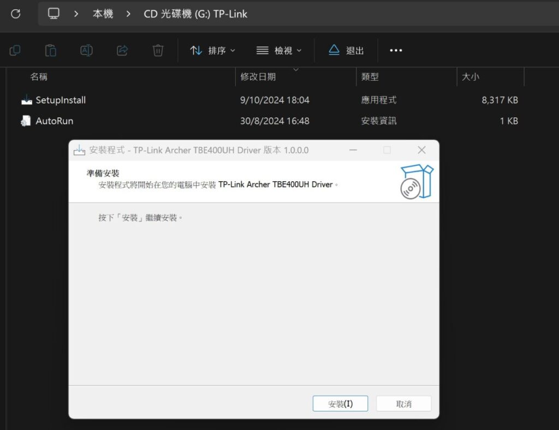Click the Share toolbar icon
This screenshot has width=559, height=430.
(122, 50)
